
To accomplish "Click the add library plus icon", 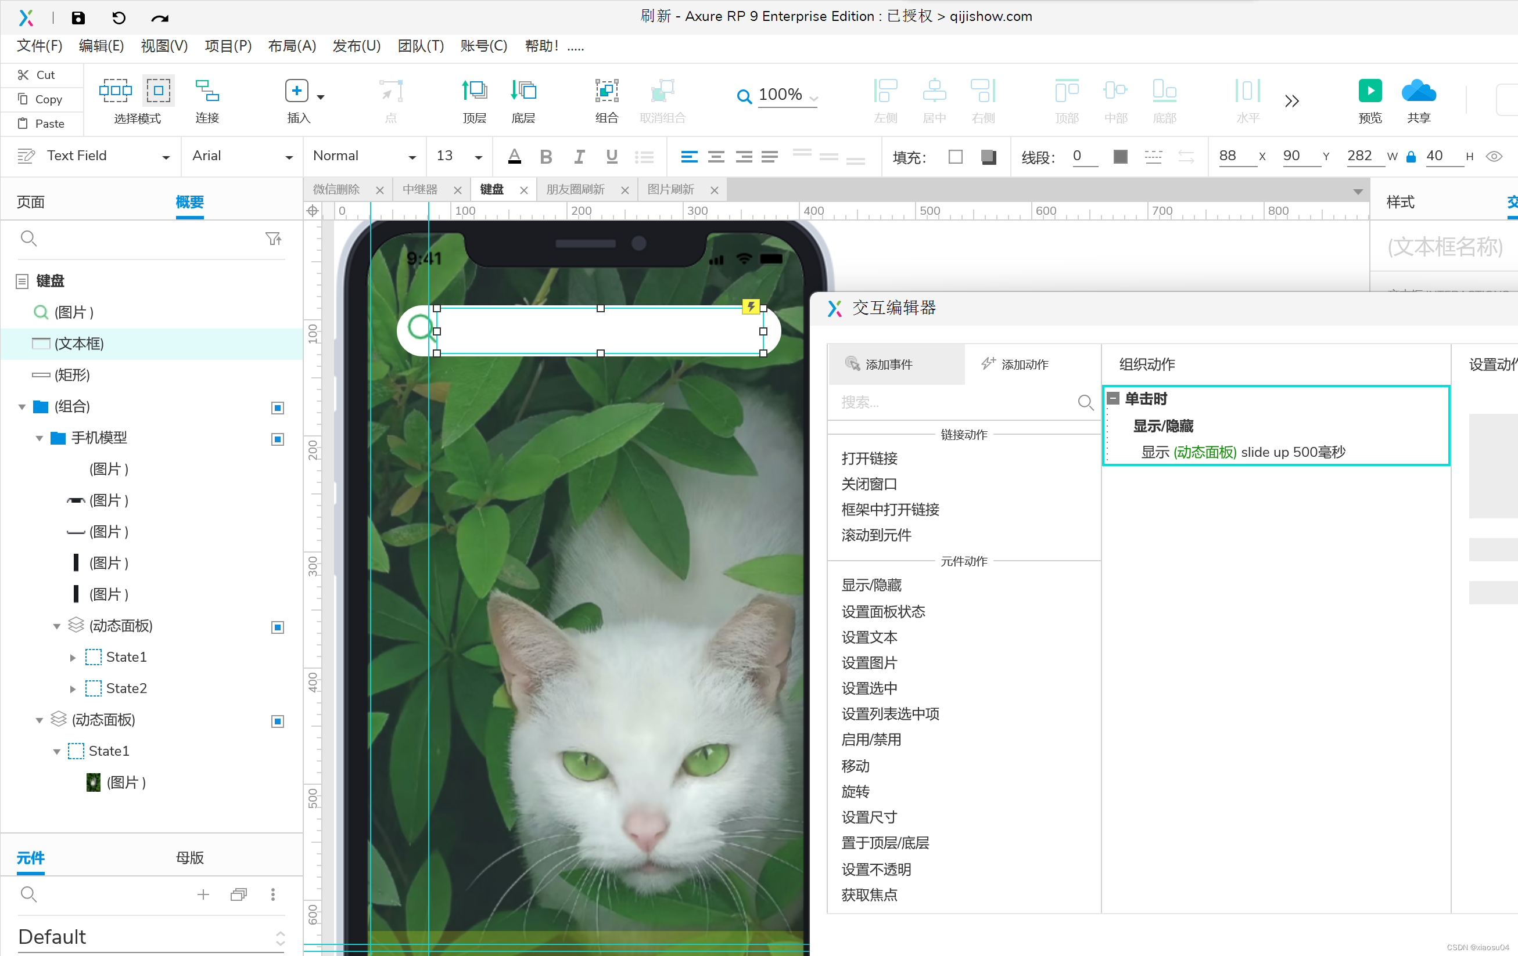I will click(203, 894).
